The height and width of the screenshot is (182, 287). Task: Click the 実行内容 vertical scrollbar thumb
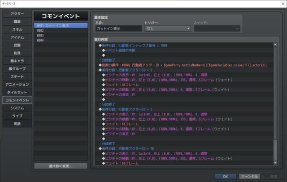coord(275,93)
